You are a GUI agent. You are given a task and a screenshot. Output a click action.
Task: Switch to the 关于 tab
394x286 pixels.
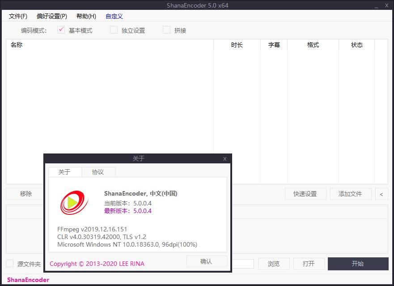tap(65, 172)
